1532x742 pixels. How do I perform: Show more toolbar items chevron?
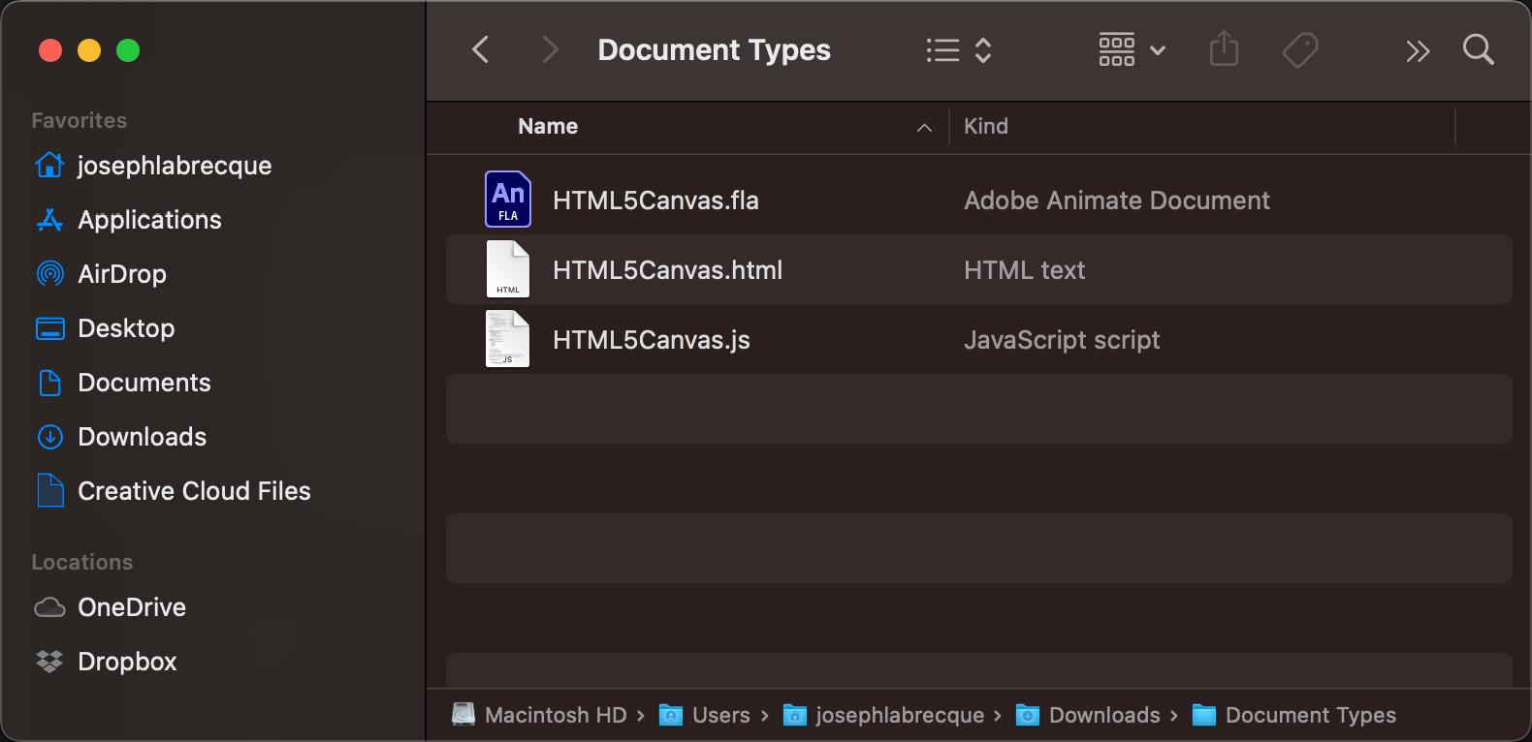1418,50
